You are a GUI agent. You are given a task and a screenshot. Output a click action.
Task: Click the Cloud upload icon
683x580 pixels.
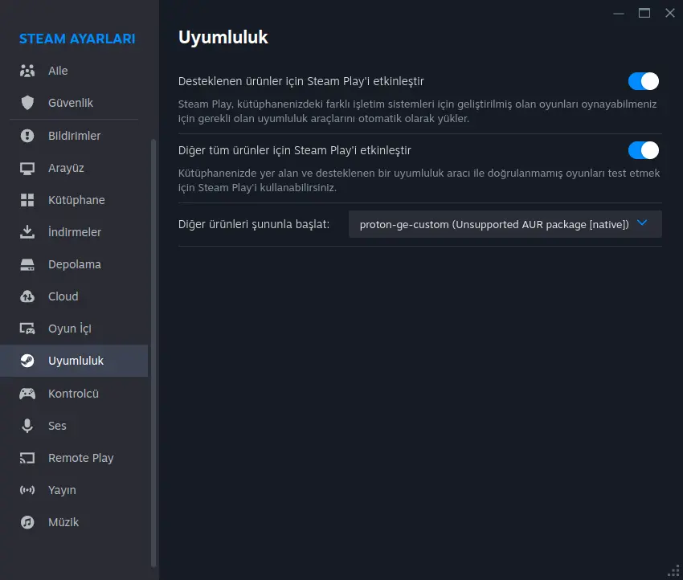tap(27, 296)
